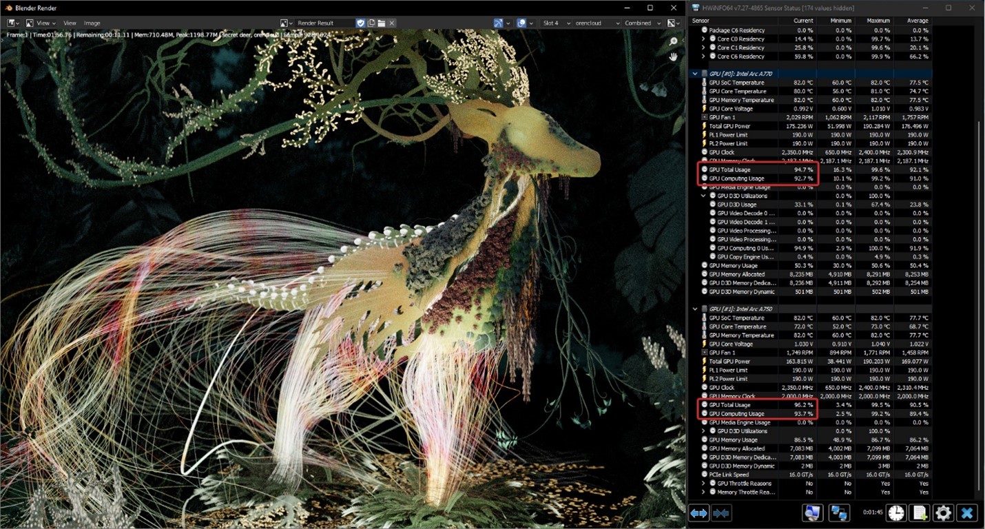Click the zoom magnifier icon in render view
The width and height of the screenshot is (985, 529).
[673, 42]
